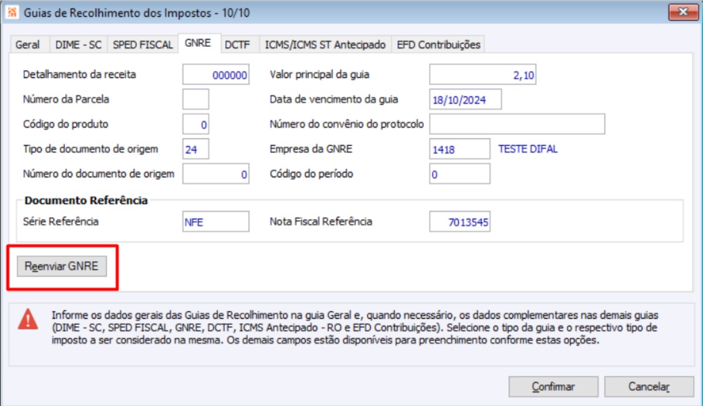Select Data de vencimento da guia field

point(465,99)
